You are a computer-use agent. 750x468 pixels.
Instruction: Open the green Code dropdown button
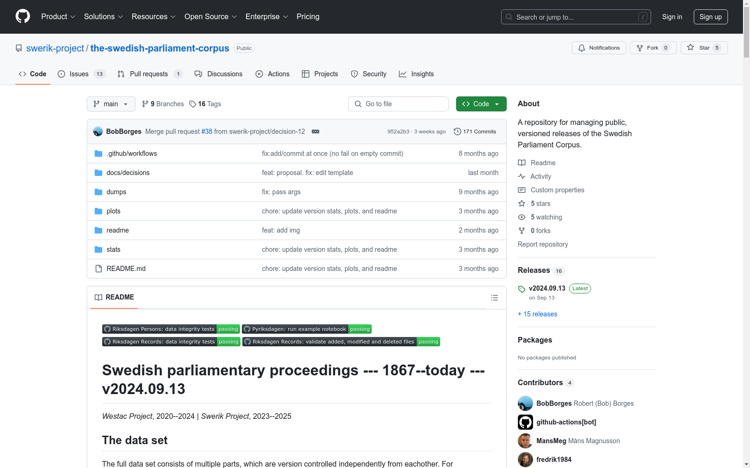481,104
